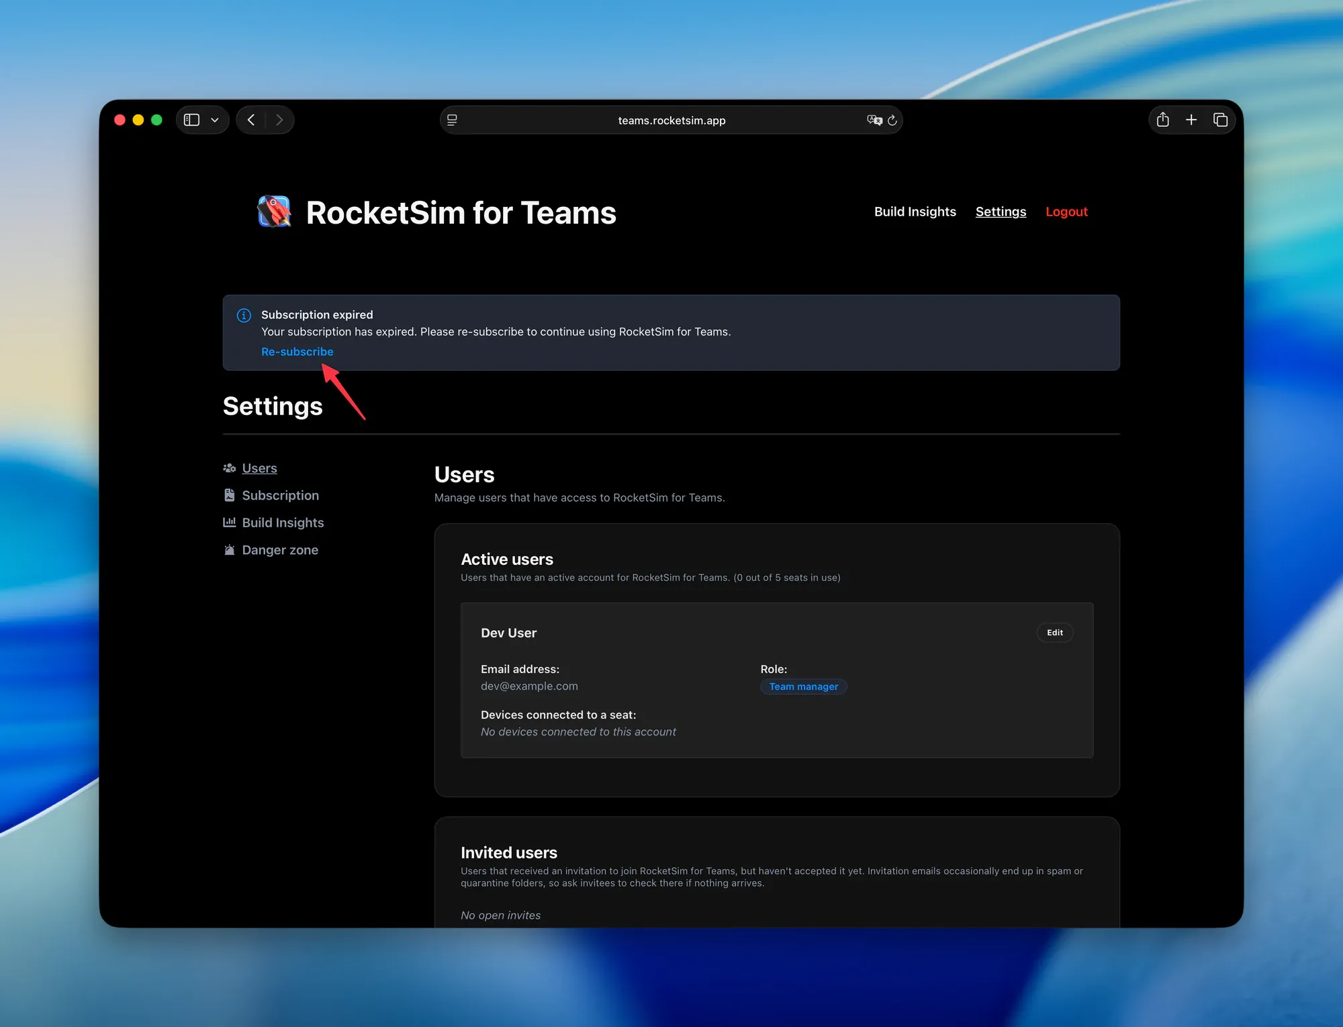The height and width of the screenshot is (1027, 1343).
Task: Open the page reader icon in address bar
Action: point(452,120)
